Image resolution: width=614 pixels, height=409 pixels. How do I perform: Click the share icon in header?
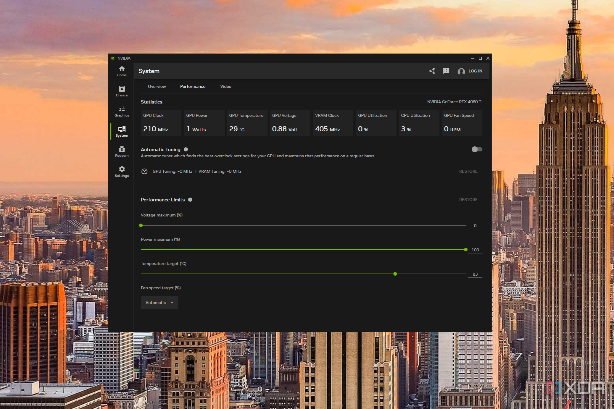coord(432,71)
